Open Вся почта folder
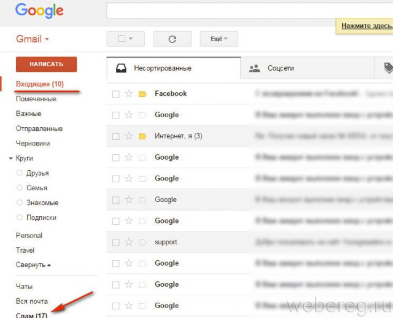 (x=32, y=301)
